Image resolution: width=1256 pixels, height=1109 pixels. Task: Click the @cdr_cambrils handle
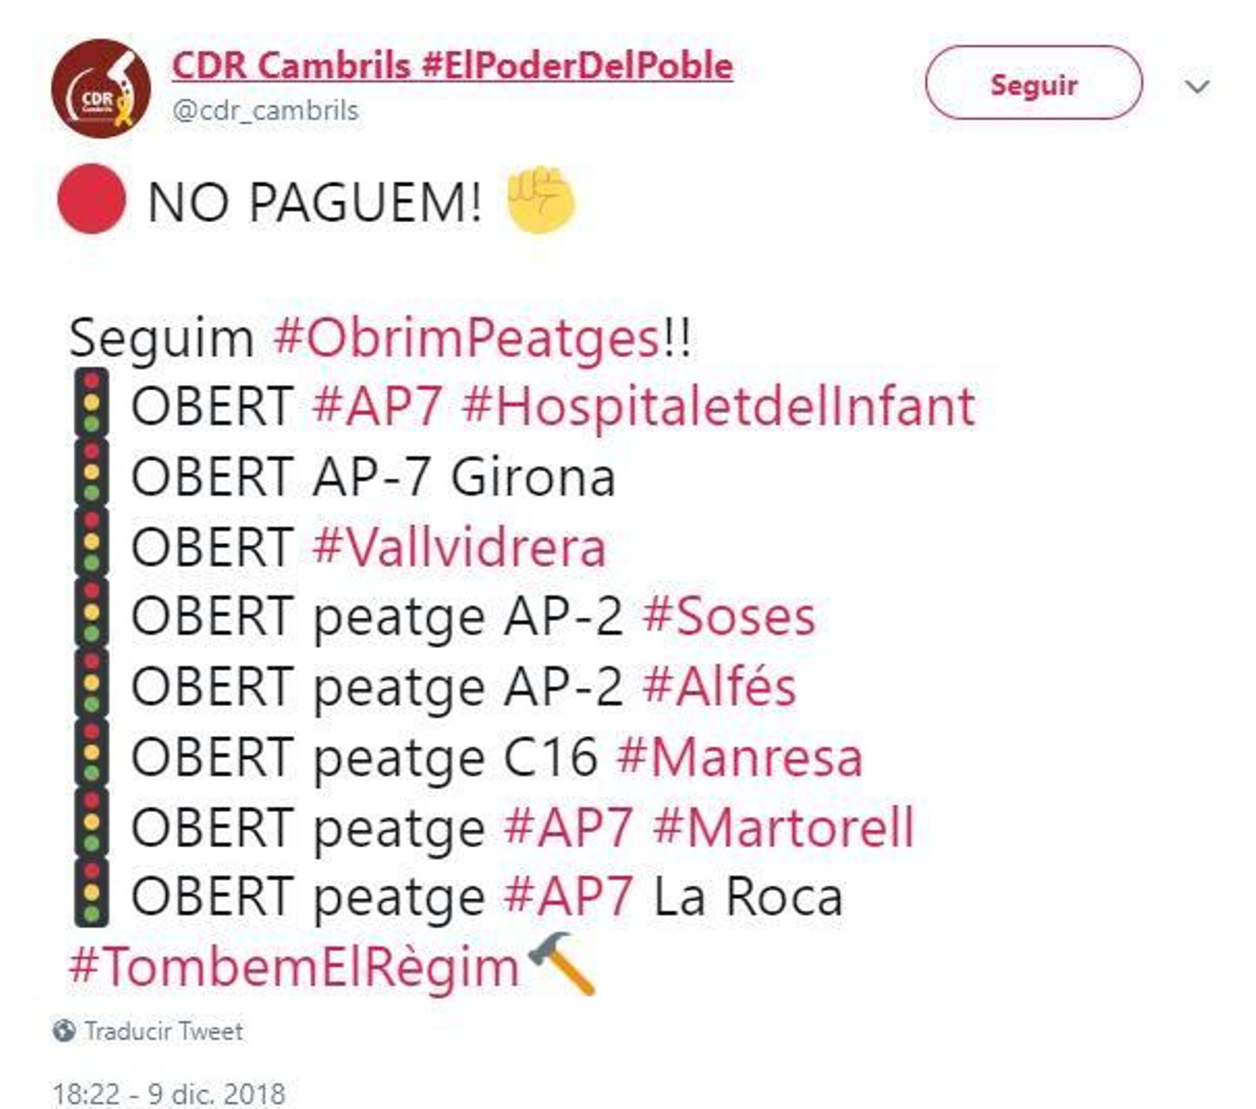point(265,111)
